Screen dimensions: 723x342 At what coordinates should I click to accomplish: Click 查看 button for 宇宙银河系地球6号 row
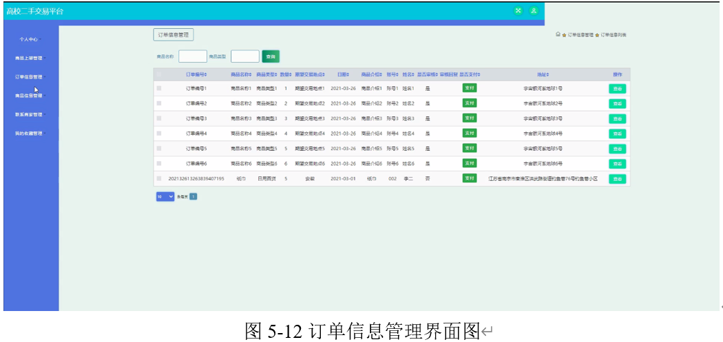click(617, 164)
